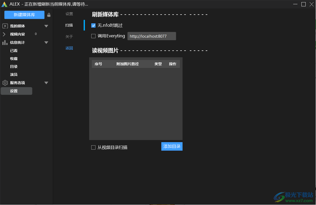Enable the 调用Everything option
Viewport: 316px width, 205px height.
coord(93,36)
